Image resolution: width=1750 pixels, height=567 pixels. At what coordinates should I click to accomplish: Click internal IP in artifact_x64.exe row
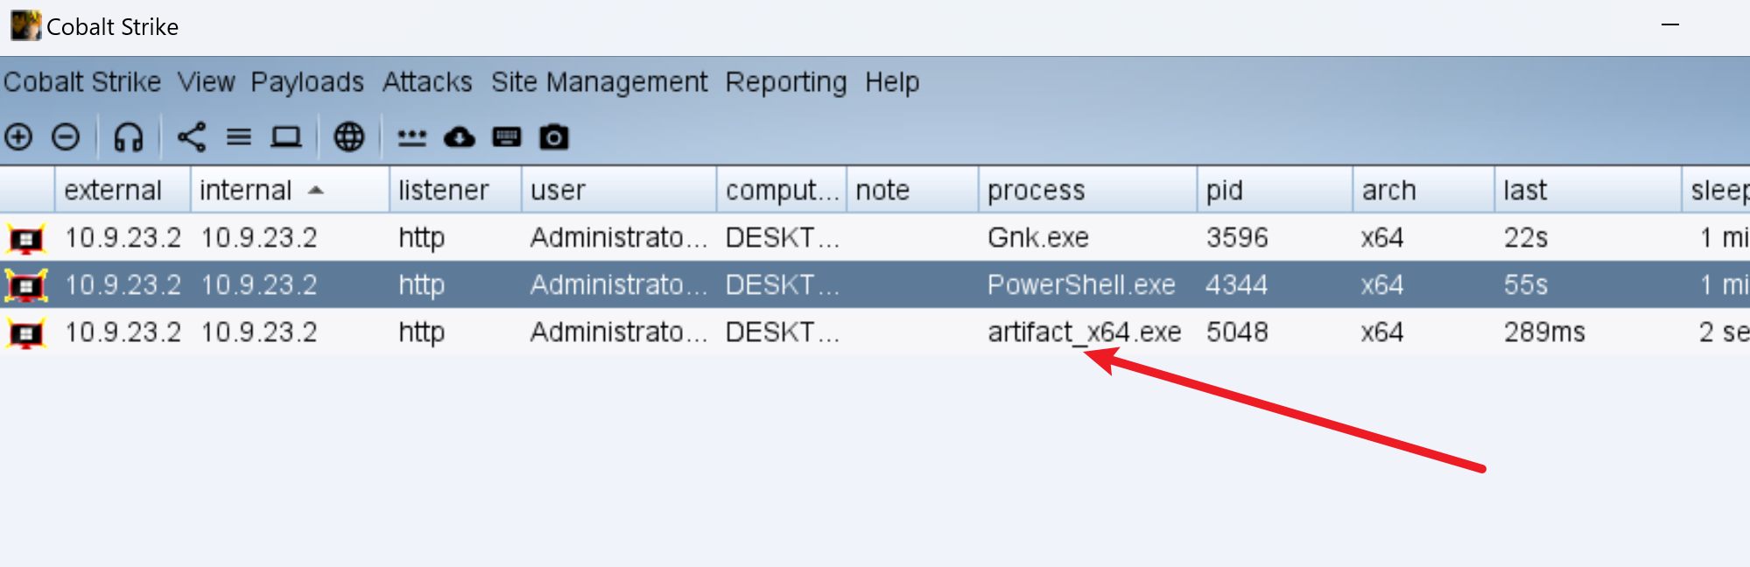tap(259, 332)
